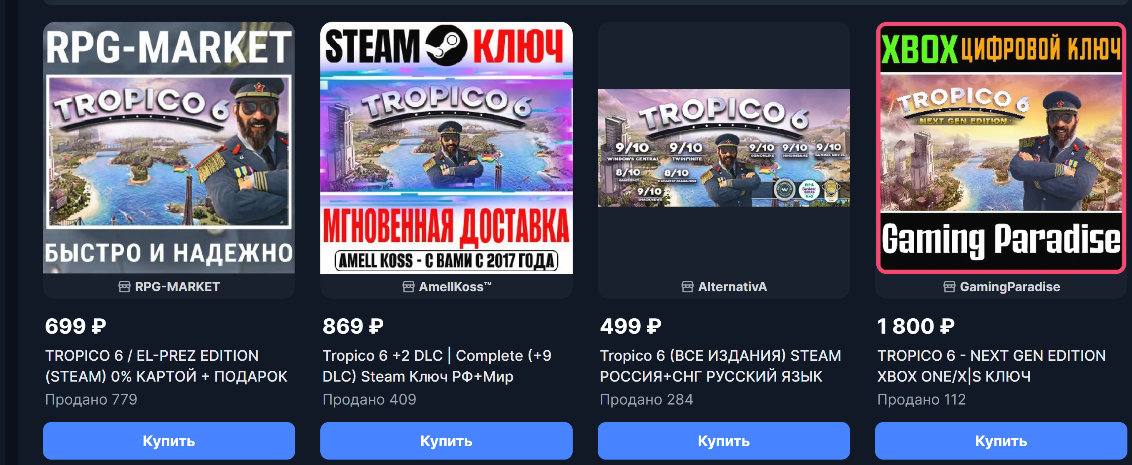The width and height of the screenshot is (1132, 465).
Task: Open the RPG-MARKET Tropico 6 cover image
Action: (x=169, y=148)
